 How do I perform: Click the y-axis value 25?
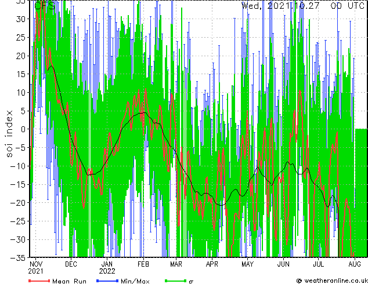pyautogui.click(x=20, y=37)
